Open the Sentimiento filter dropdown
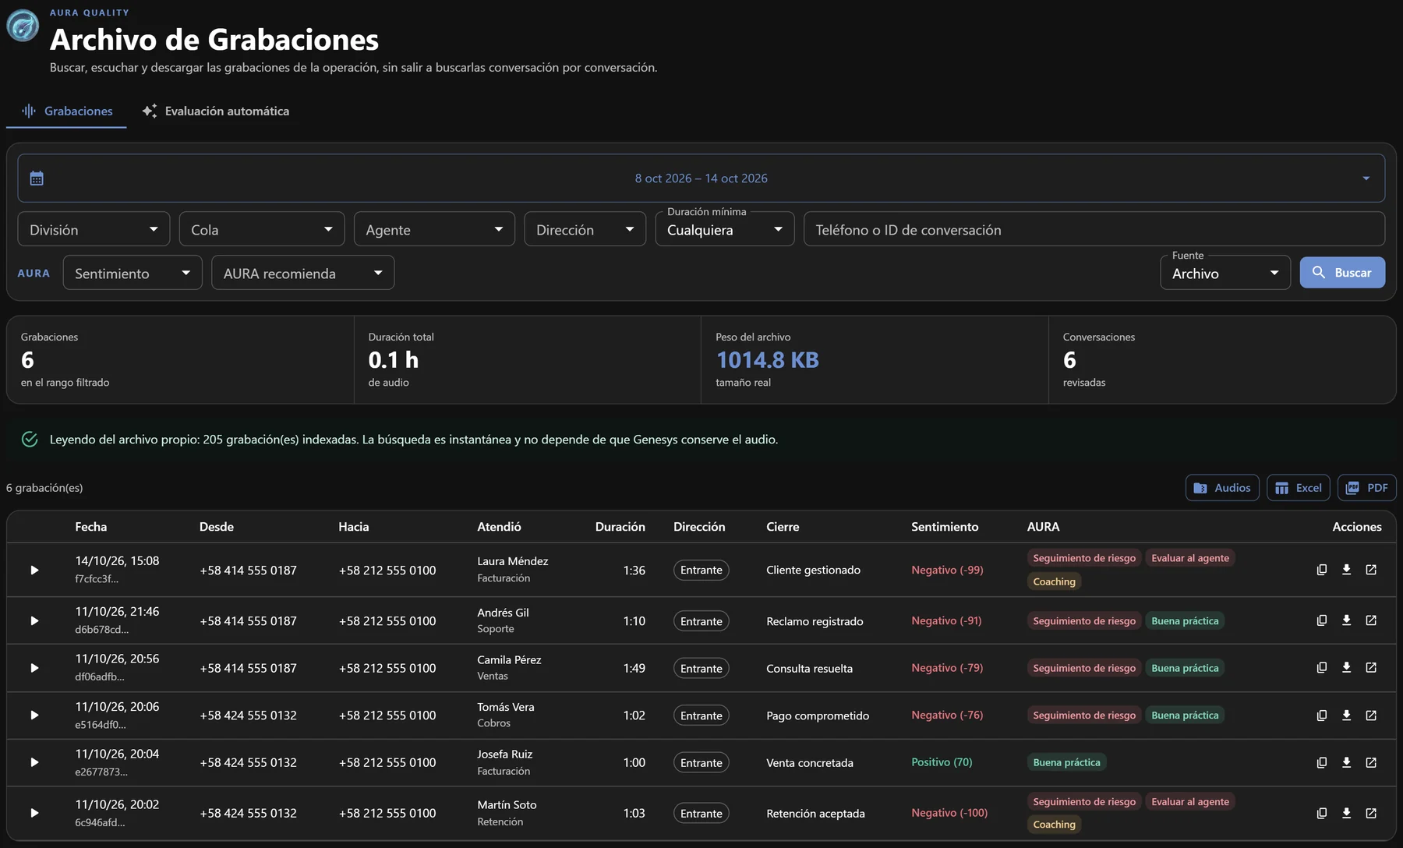The height and width of the screenshot is (848, 1403). click(x=133, y=273)
